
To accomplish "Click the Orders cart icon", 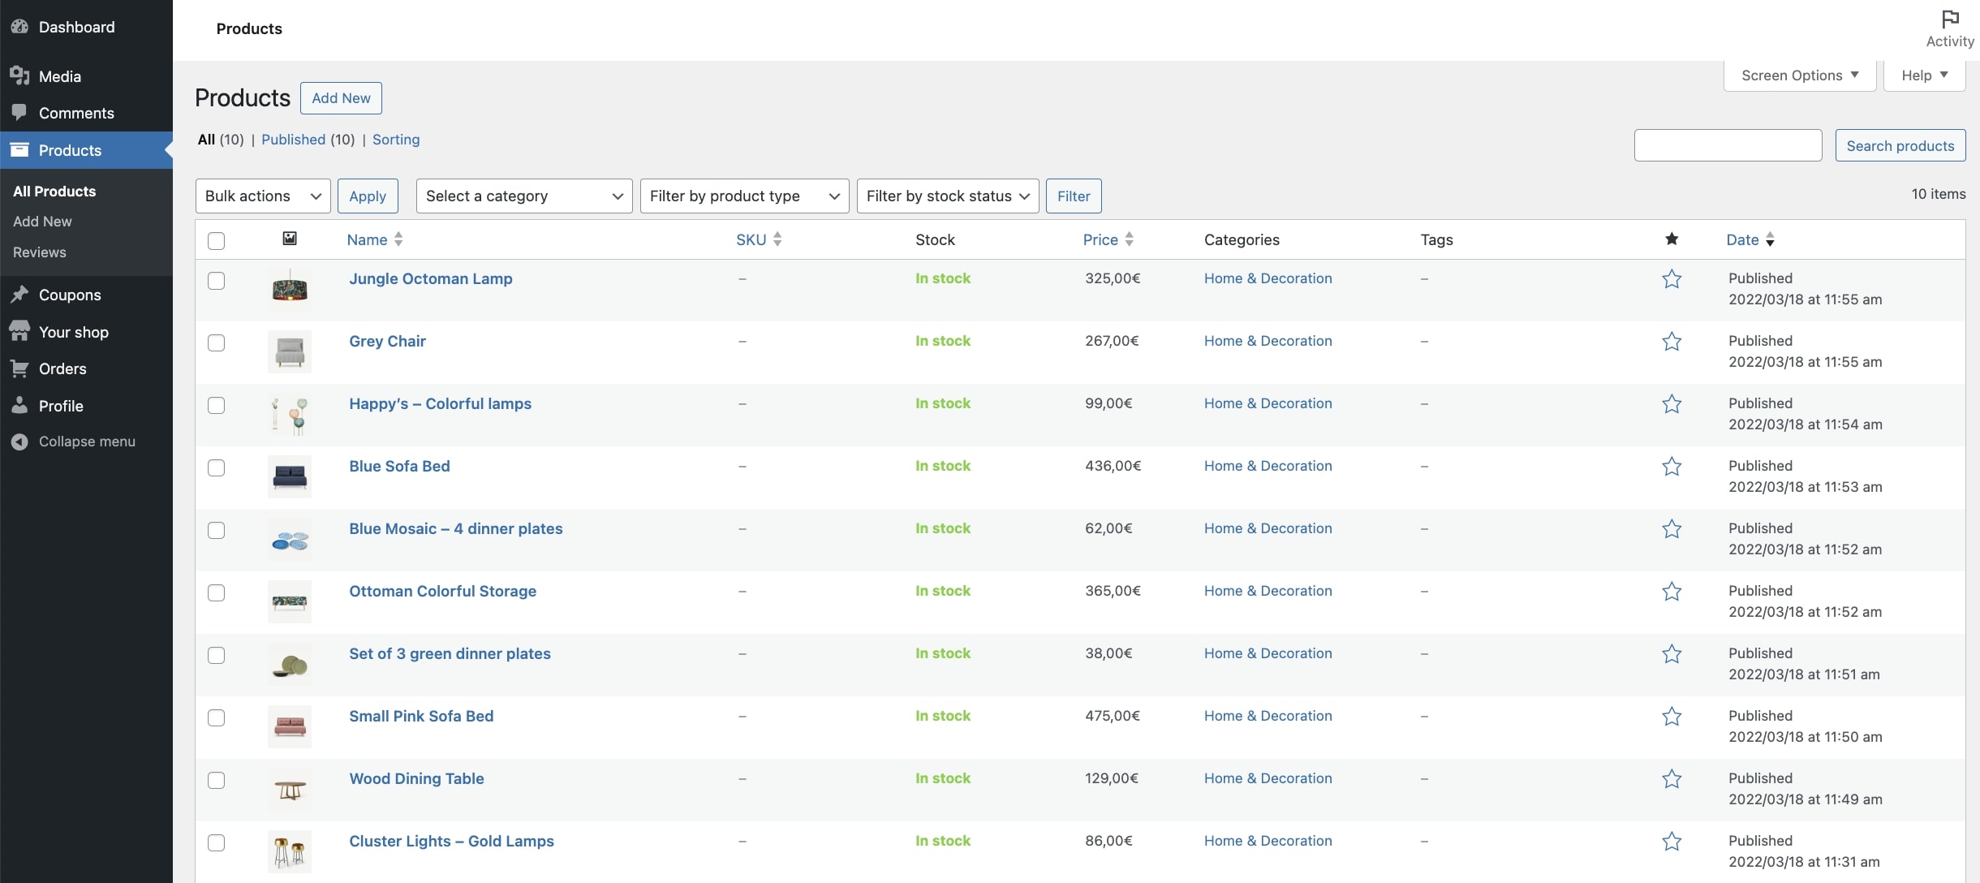I will click(x=19, y=368).
